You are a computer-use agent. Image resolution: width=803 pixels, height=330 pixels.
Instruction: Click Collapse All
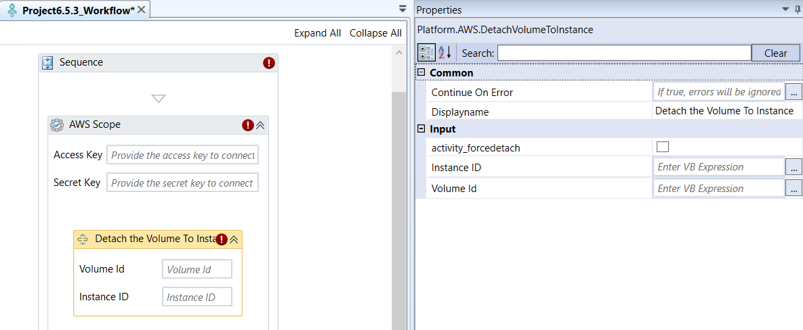[x=375, y=33]
